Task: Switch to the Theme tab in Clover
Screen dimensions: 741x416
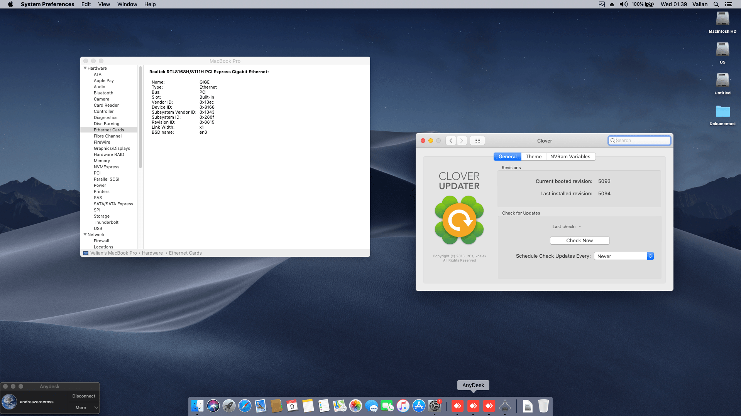Action: coord(534,156)
